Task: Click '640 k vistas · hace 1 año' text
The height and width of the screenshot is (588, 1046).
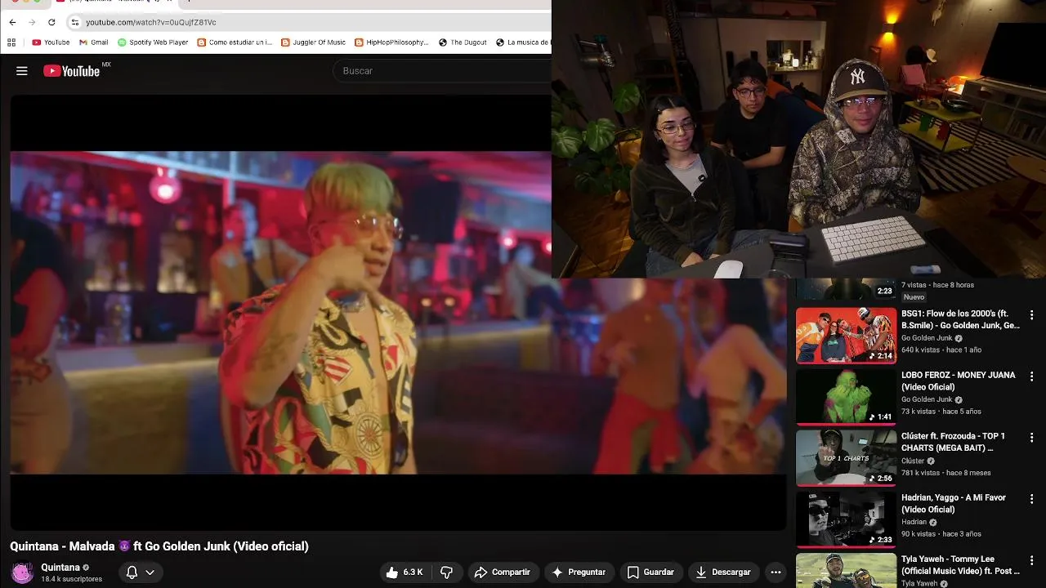Action: [x=941, y=350]
